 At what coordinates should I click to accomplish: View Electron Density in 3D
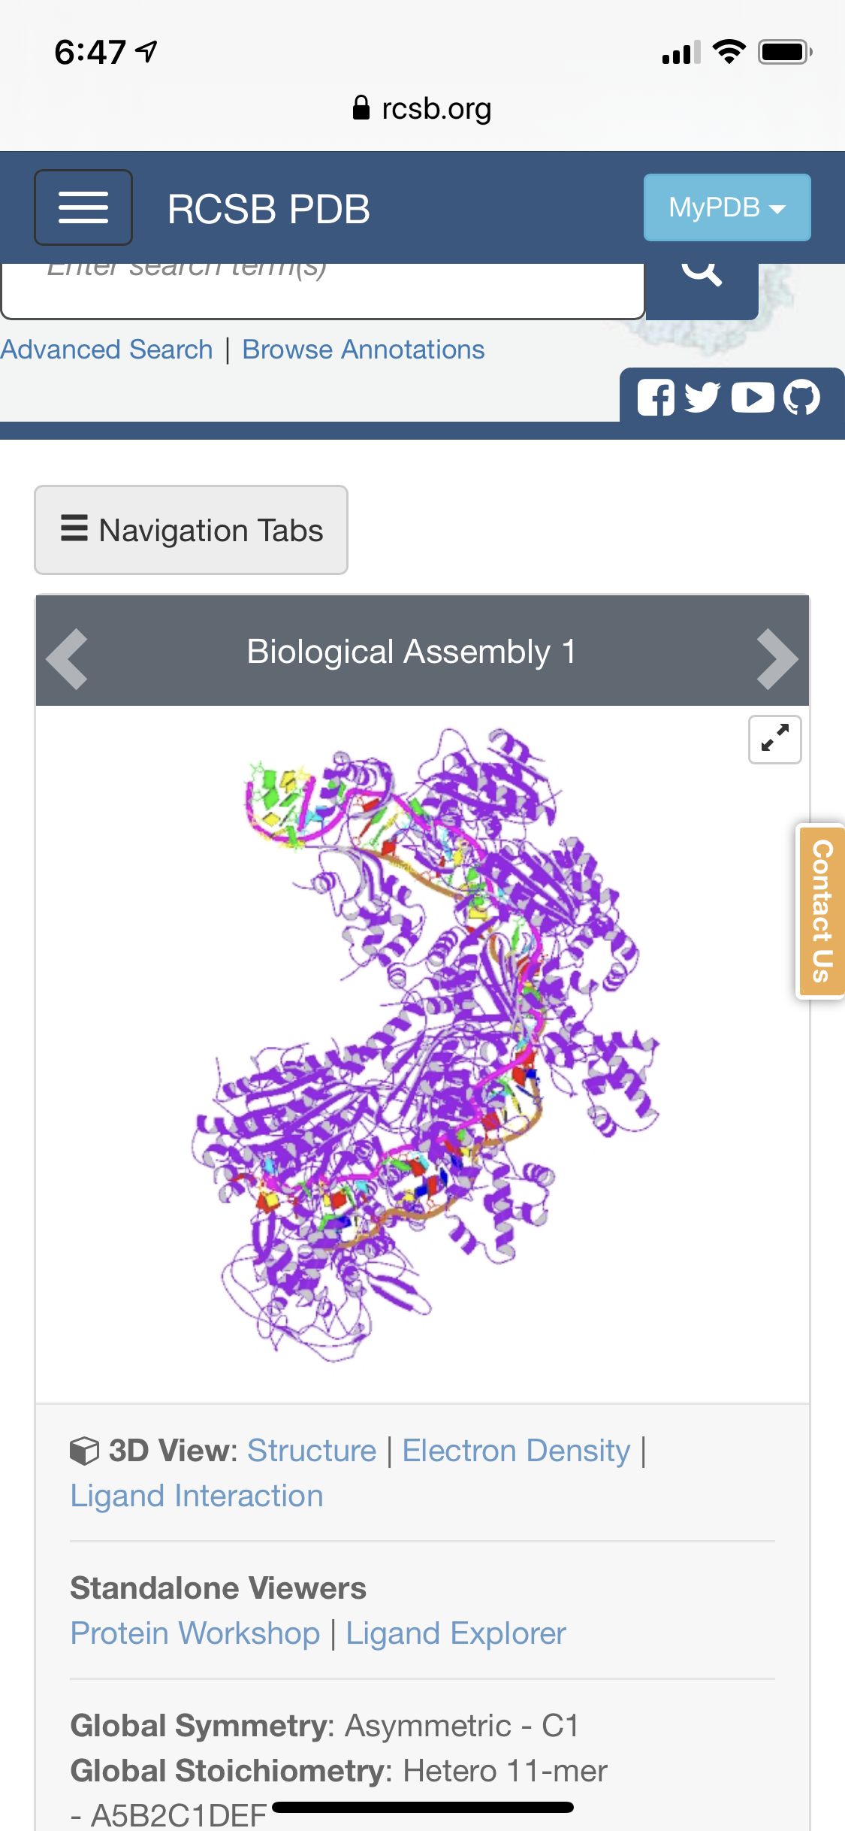tap(516, 1451)
